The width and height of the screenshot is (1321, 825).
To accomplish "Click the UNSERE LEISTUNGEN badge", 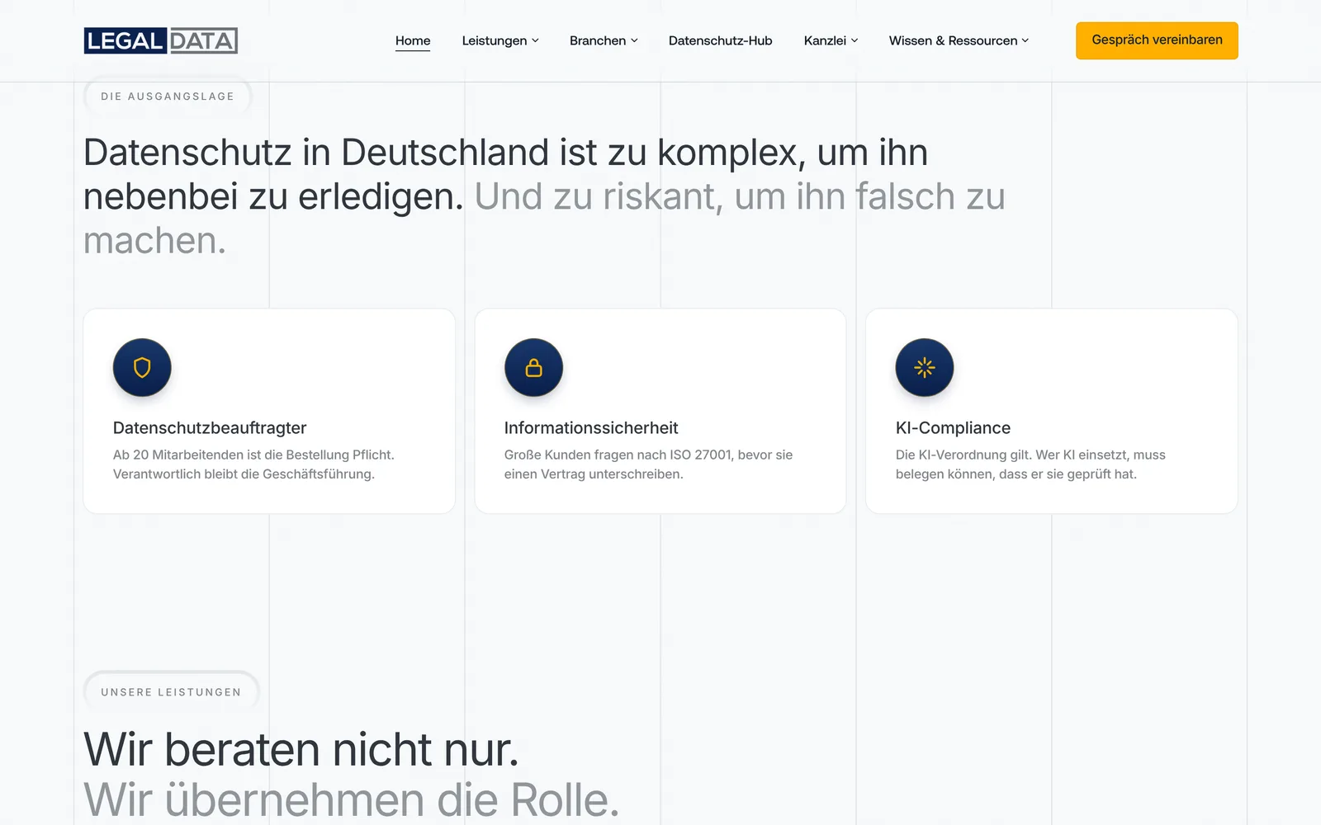I will click(171, 692).
